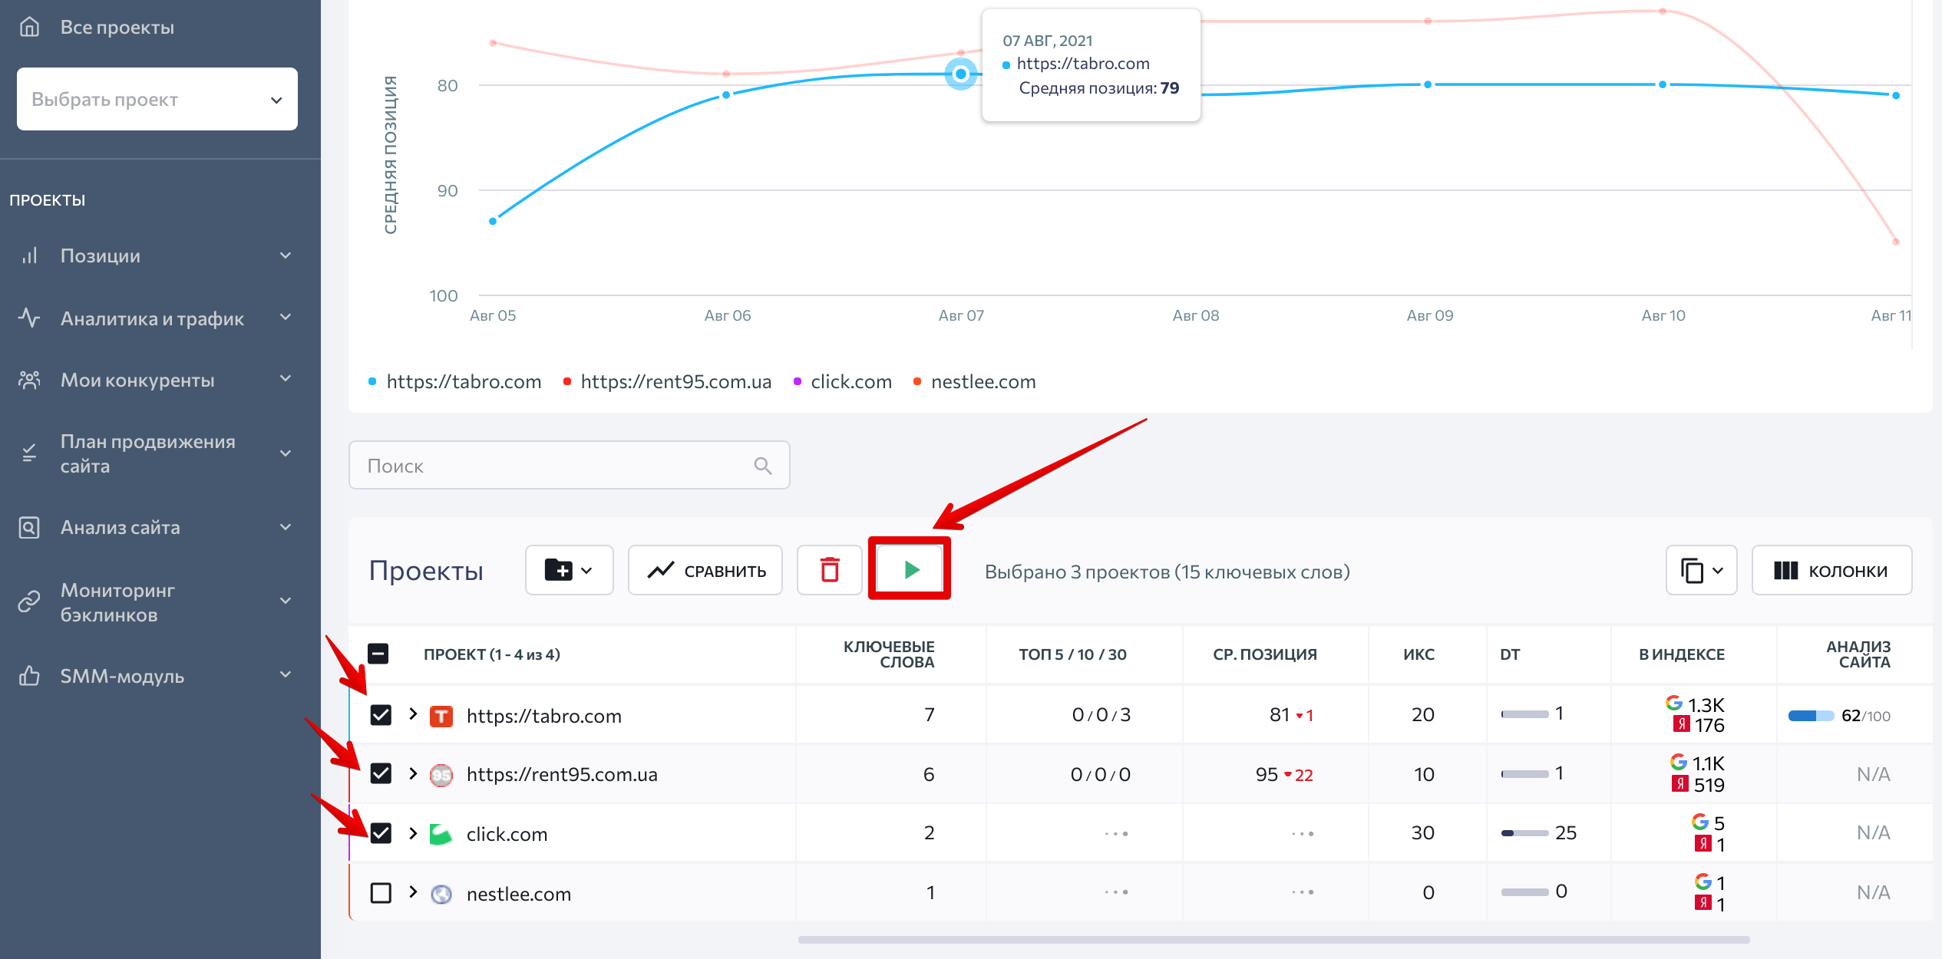
Task: Toggle nestlee.com series in chart legend
Action: coord(974,381)
